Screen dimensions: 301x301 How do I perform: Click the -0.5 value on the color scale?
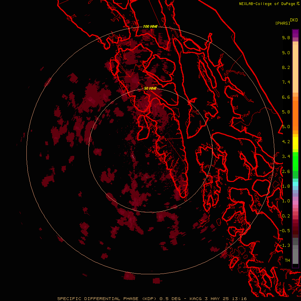[x=285, y=231]
